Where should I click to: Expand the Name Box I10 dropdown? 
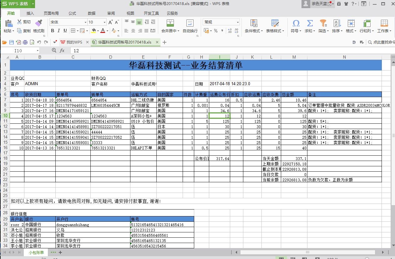38,51
